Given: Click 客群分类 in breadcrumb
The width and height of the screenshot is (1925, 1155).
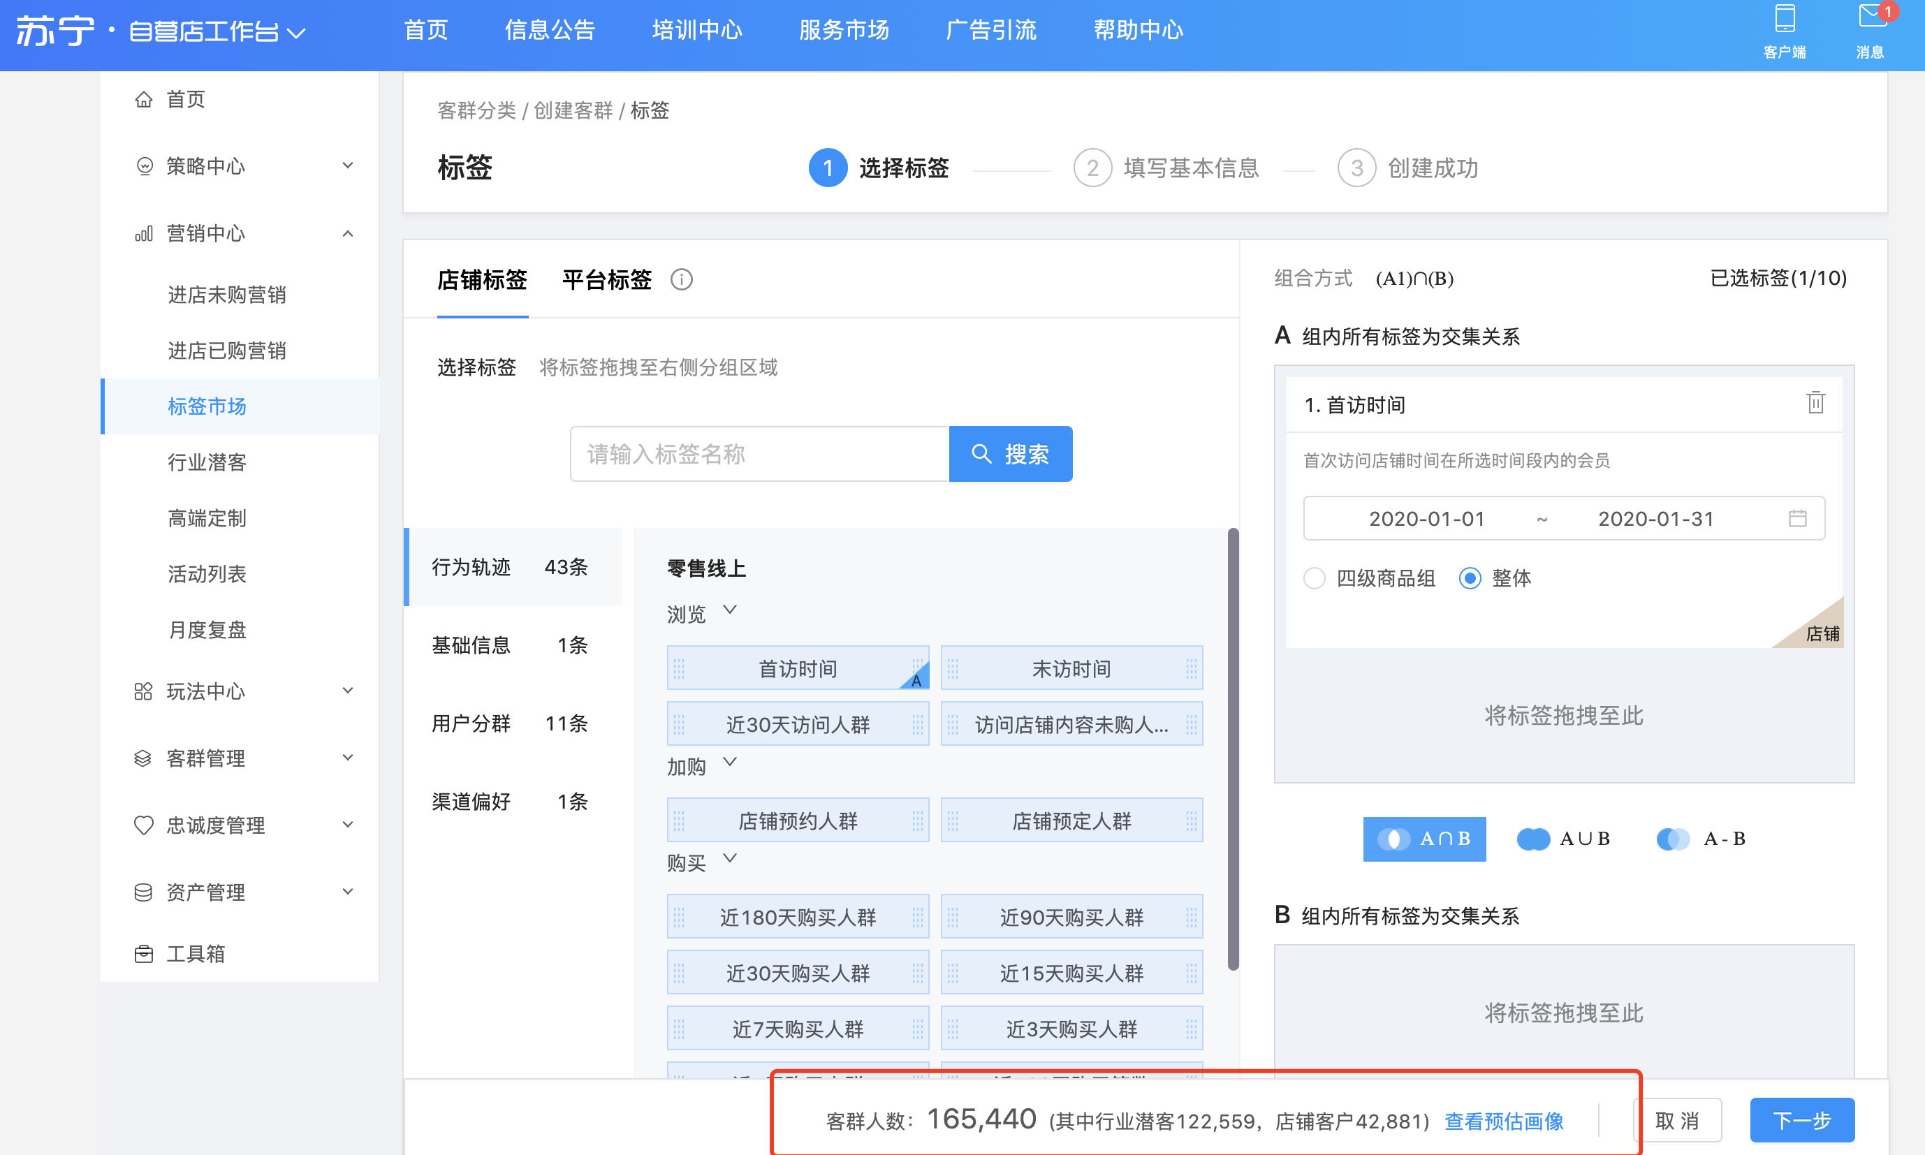Looking at the screenshot, I should point(476,110).
